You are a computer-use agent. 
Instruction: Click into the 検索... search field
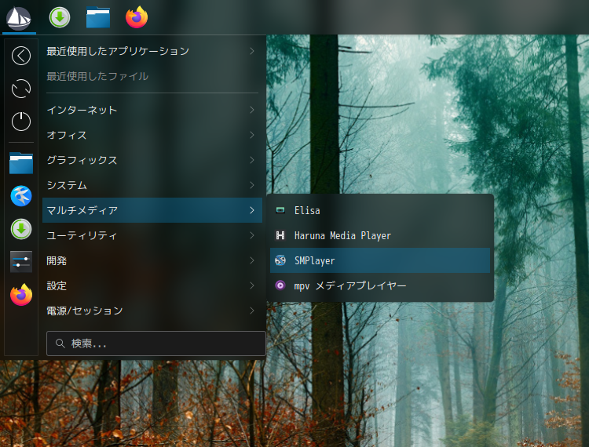point(156,343)
